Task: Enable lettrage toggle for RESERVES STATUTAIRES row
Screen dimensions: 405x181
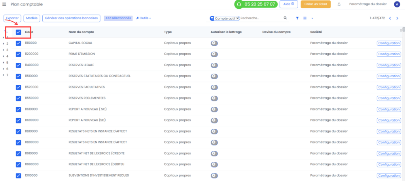Action: [214, 76]
